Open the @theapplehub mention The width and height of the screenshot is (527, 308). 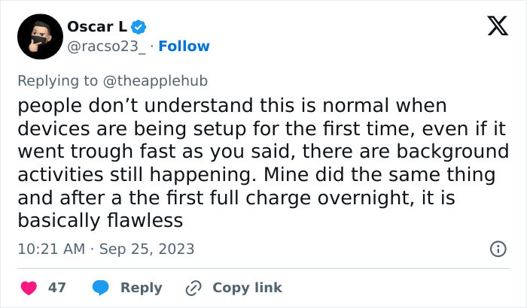point(161,80)
